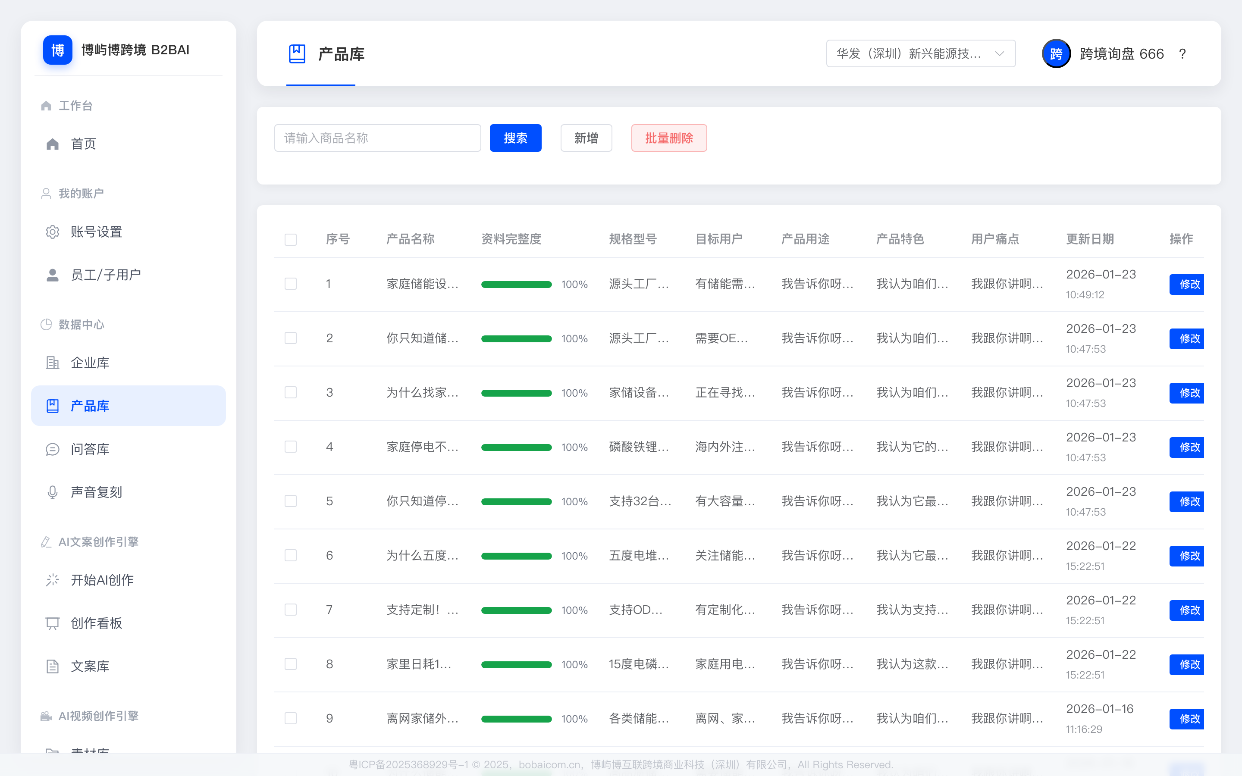Go to 账号设置 menu item

129,232
